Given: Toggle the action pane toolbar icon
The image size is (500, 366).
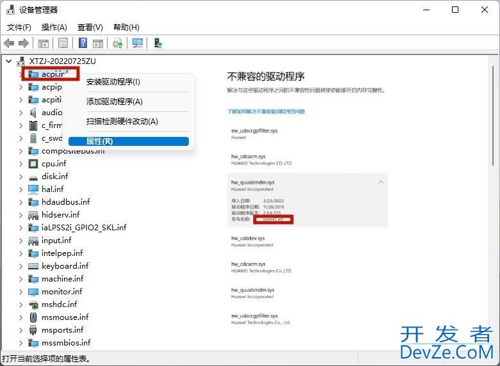Looking at the screenshot, I should 98,43.
